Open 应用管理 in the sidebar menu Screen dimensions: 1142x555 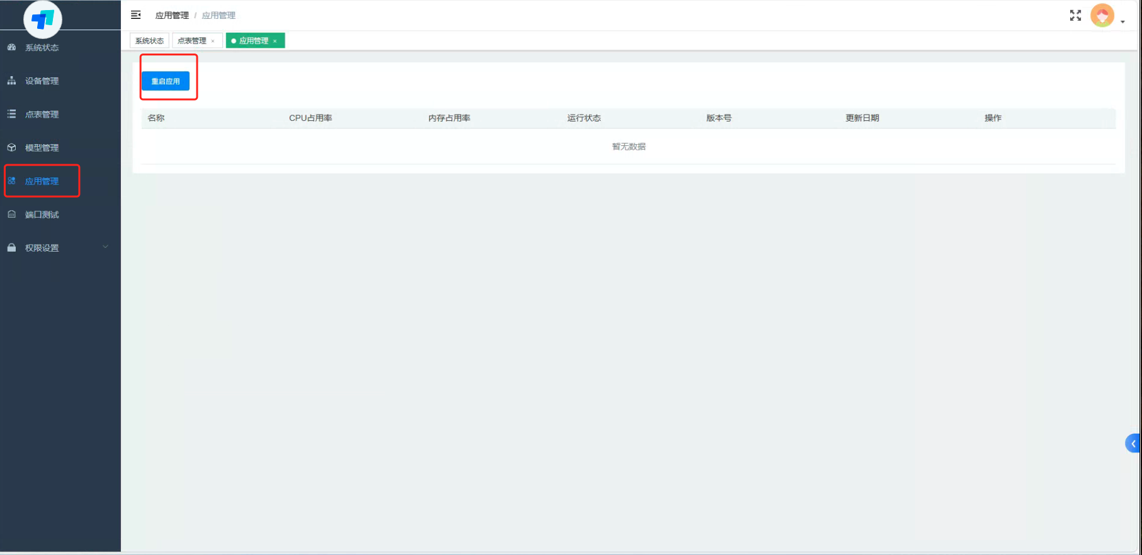(42, 181)
